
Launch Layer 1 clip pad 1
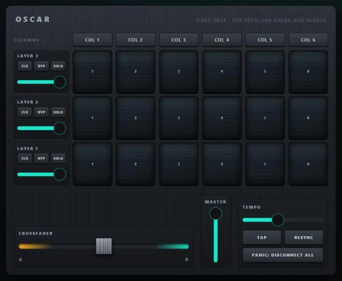[x=92, y=164]
